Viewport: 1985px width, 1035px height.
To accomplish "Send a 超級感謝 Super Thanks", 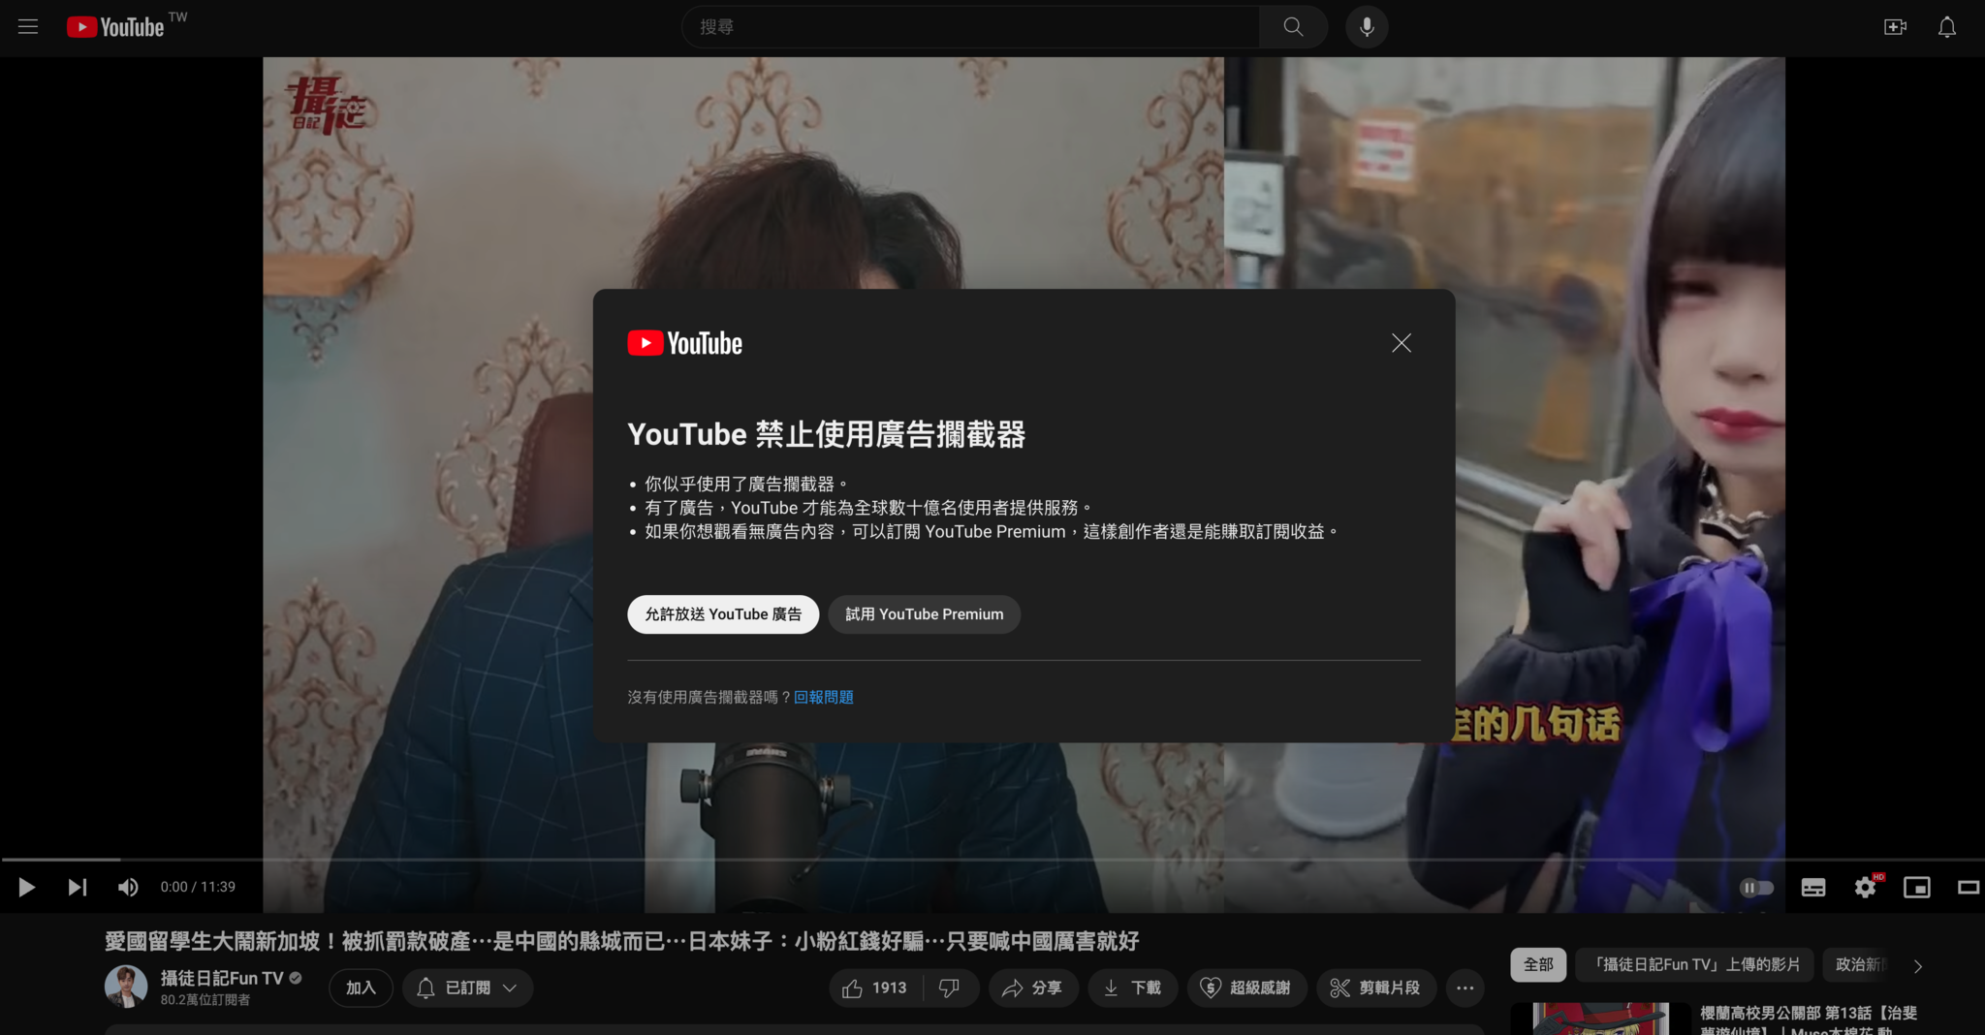I will pyautogui.click(x=1246, y=988).
